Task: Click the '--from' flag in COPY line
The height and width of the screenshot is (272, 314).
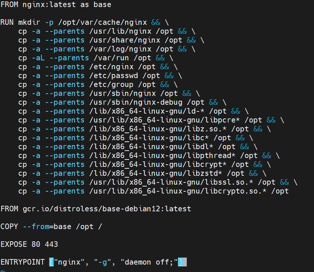Action: [x=36, y=226]
